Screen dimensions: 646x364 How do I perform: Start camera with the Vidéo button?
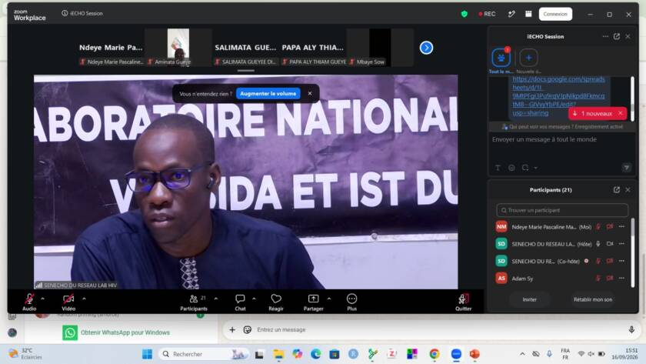68,302
